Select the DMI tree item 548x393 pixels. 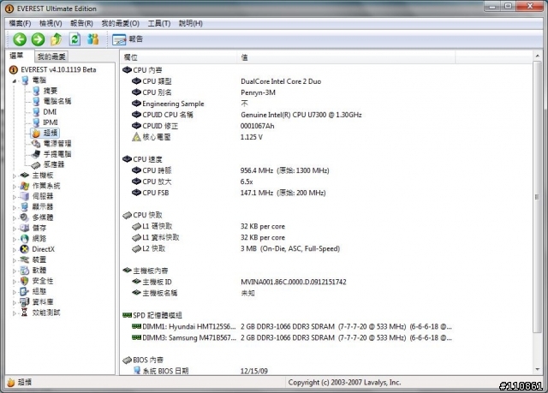coord(45,112)
